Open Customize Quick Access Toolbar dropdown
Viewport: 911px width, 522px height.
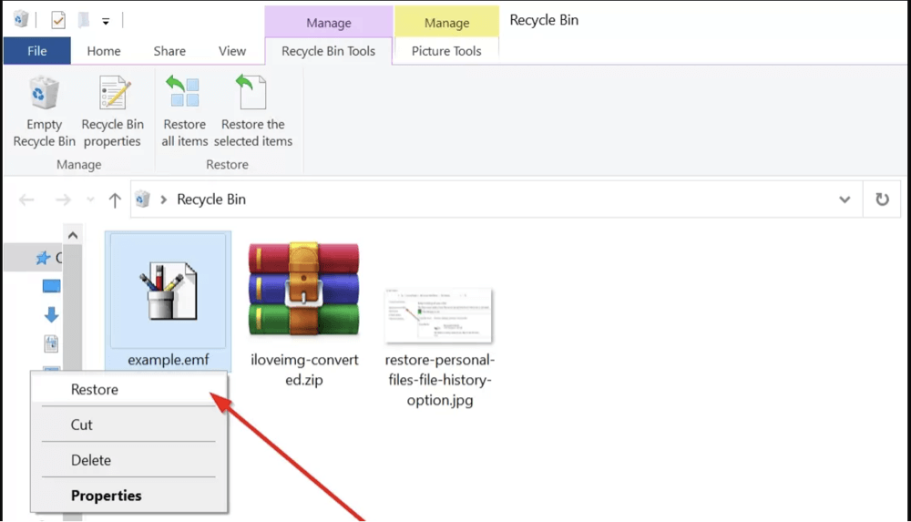tap(106, 22)
